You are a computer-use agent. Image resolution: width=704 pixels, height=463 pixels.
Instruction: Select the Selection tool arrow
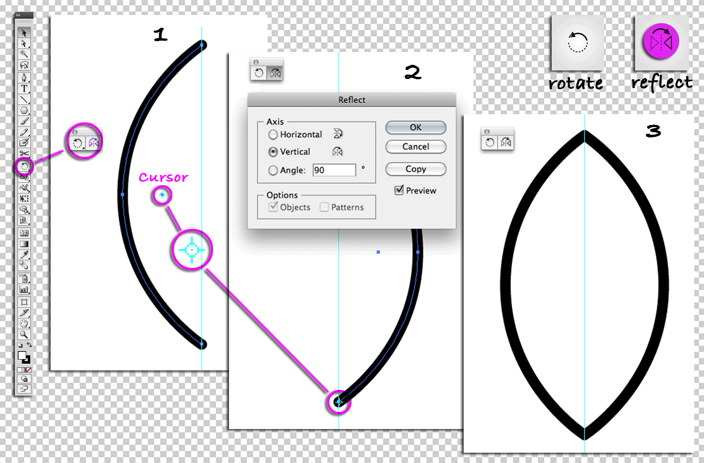[x=24, y=33]
